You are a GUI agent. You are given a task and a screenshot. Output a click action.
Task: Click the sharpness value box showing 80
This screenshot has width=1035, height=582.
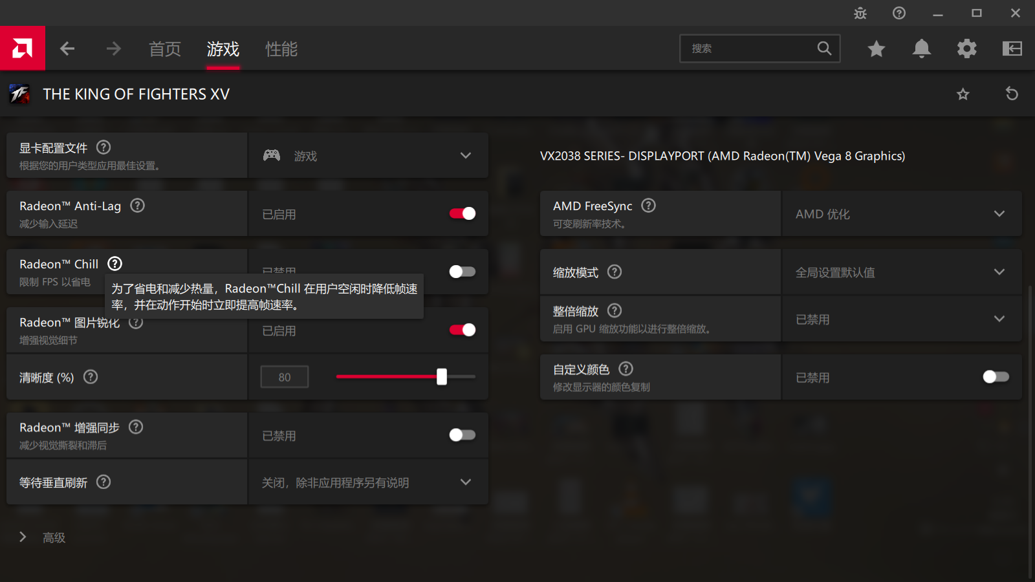click(x=285, y=377)
